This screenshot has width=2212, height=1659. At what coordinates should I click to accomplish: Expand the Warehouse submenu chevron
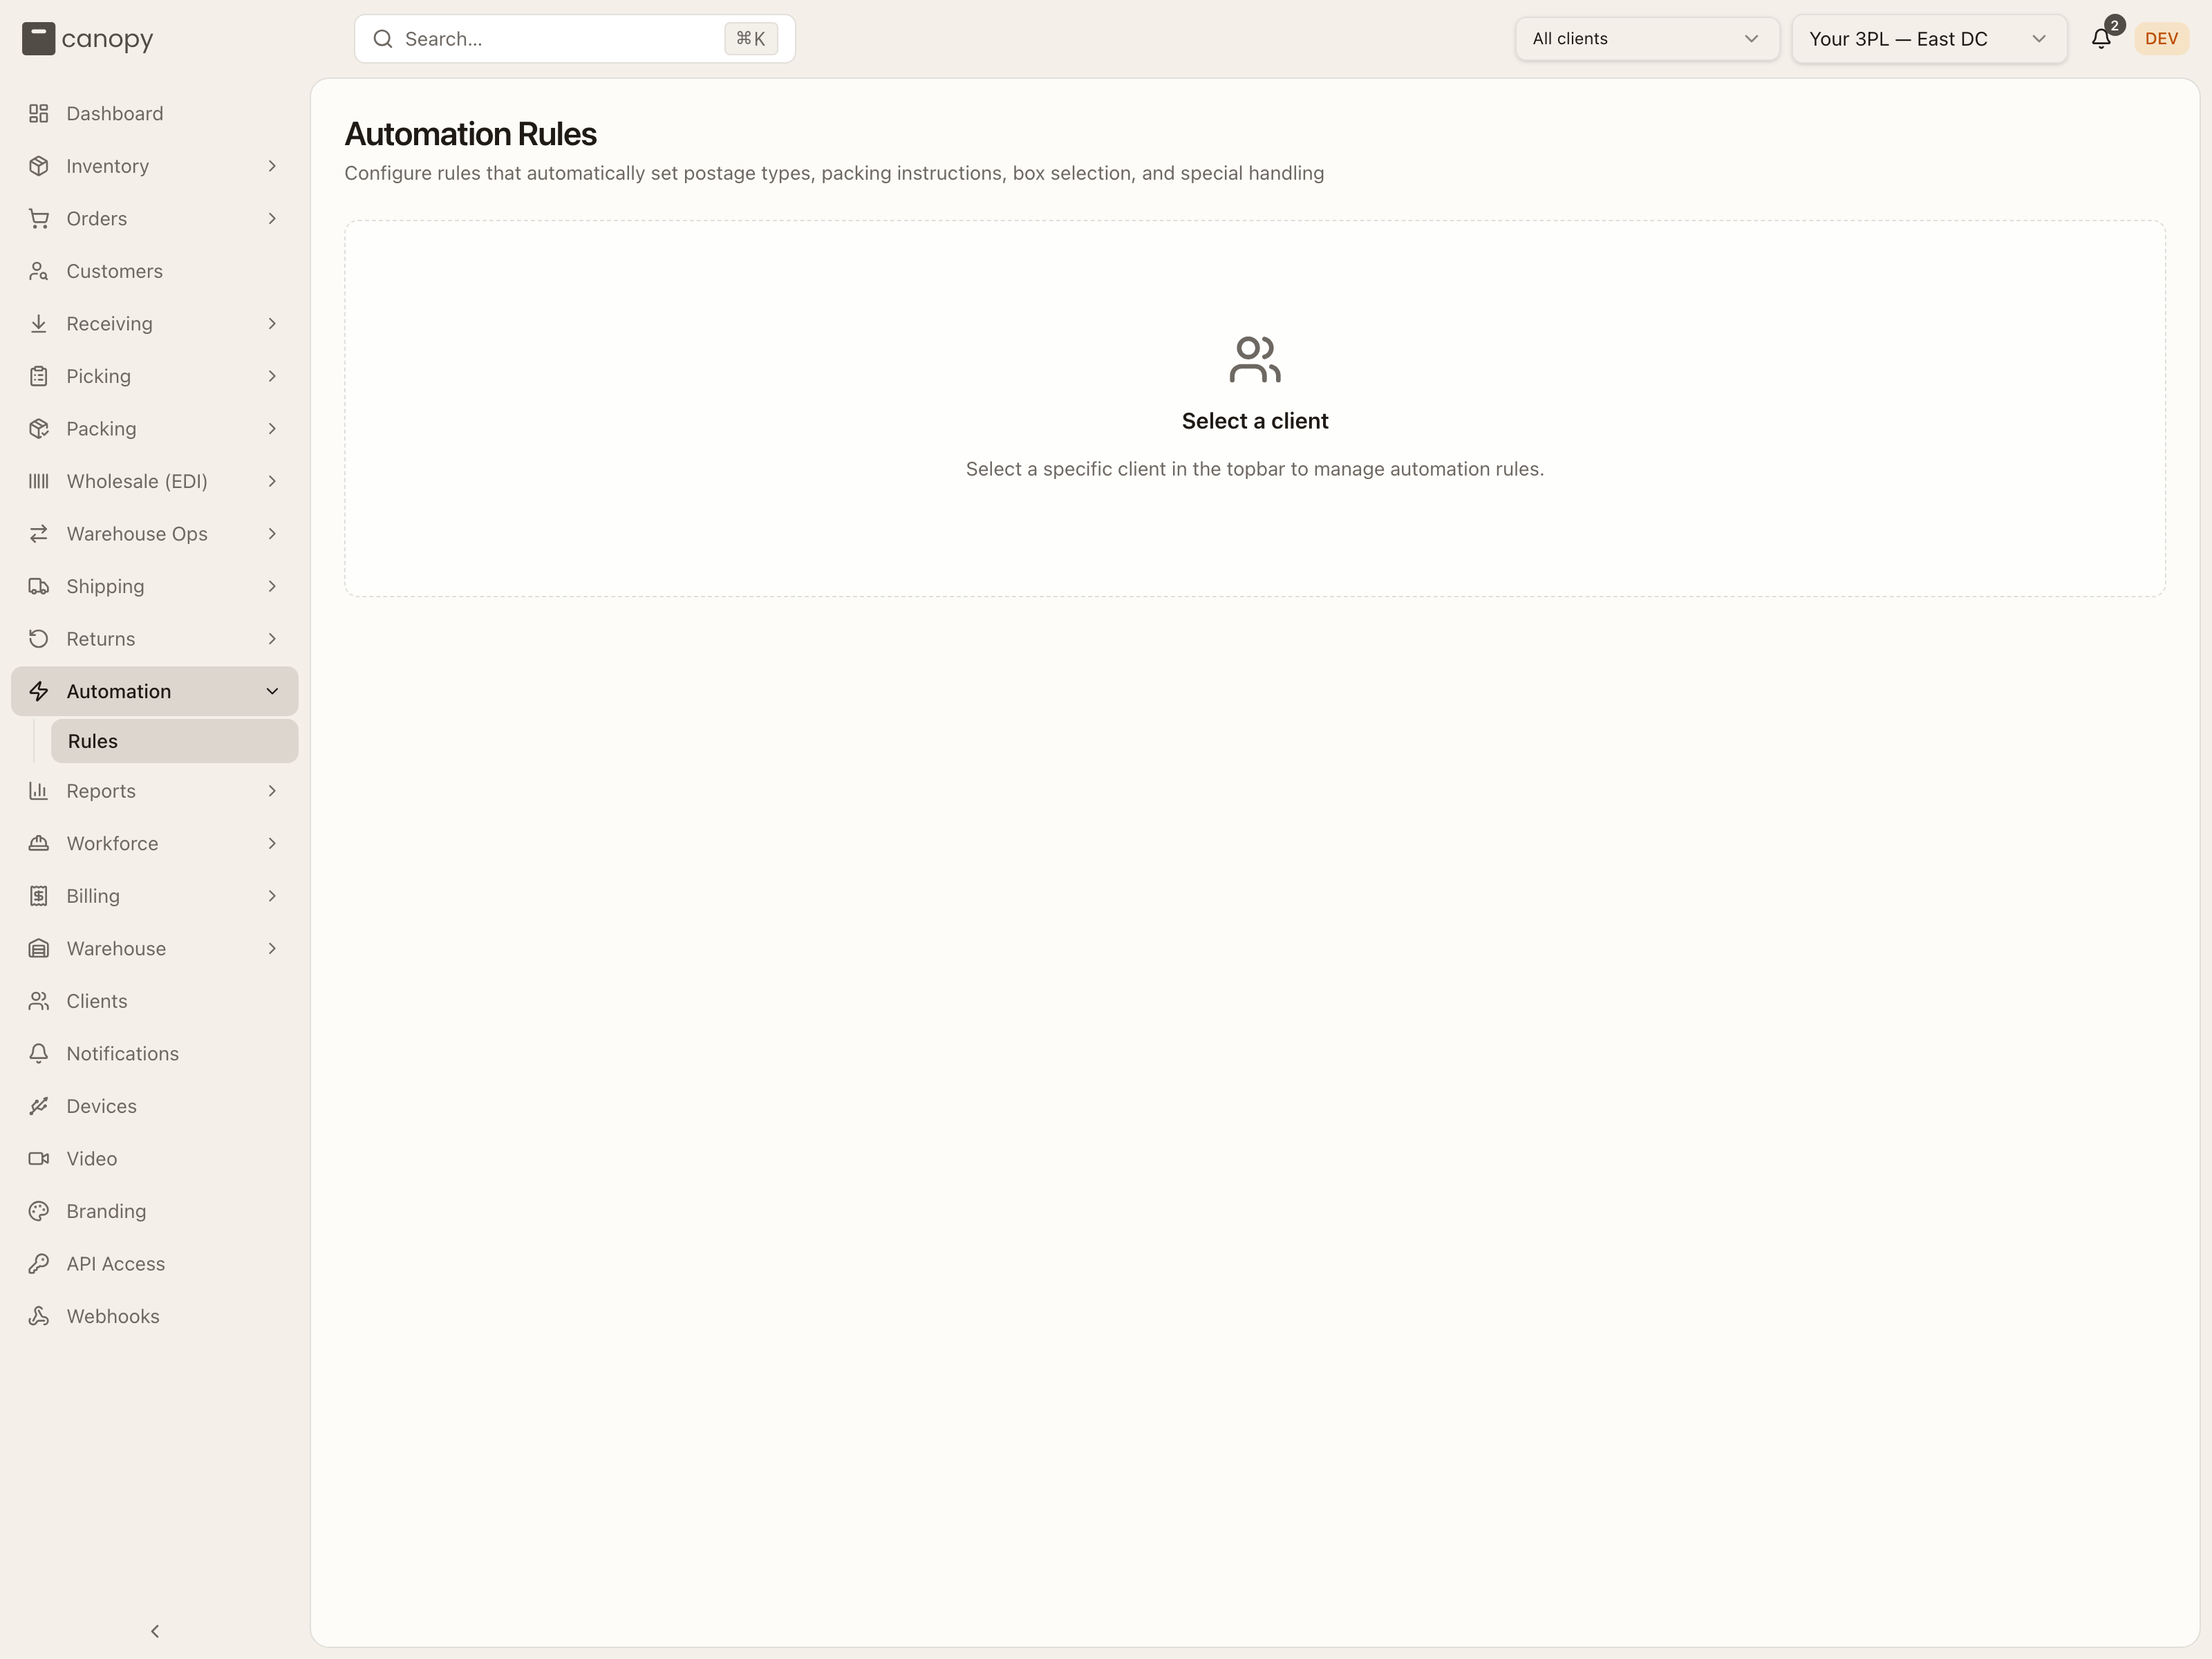(272, 948)
